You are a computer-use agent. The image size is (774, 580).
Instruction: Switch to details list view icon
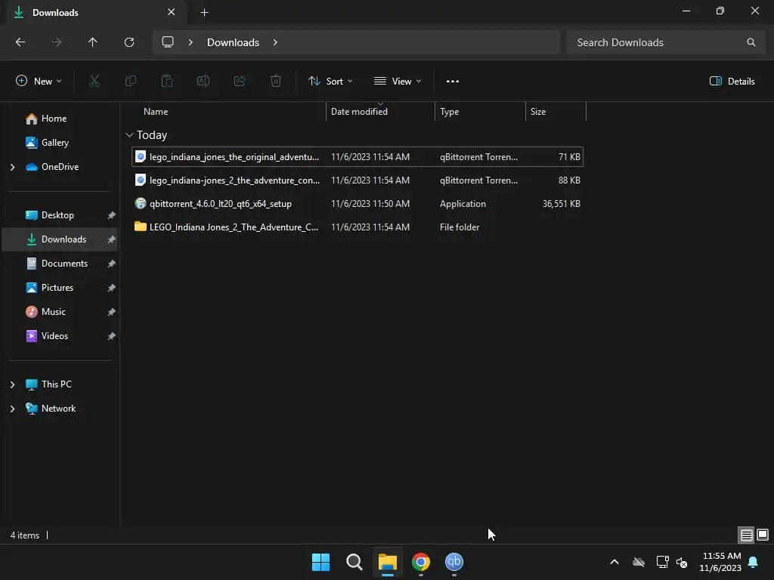point(746,535)
